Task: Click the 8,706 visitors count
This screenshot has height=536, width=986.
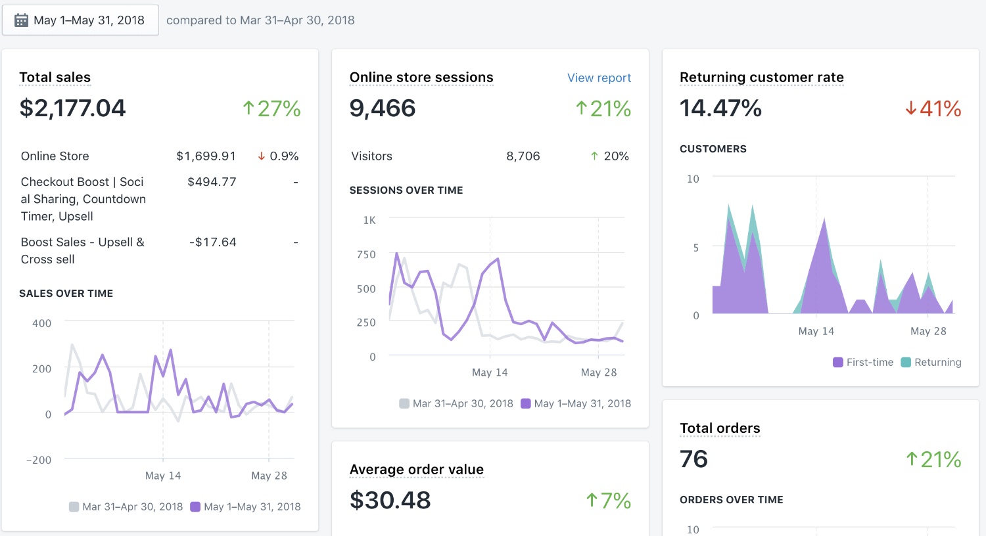Action: click(x=523, y=156)
